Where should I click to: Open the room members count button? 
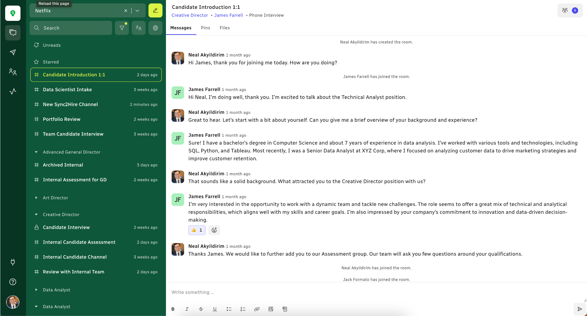tap(570, 11)
